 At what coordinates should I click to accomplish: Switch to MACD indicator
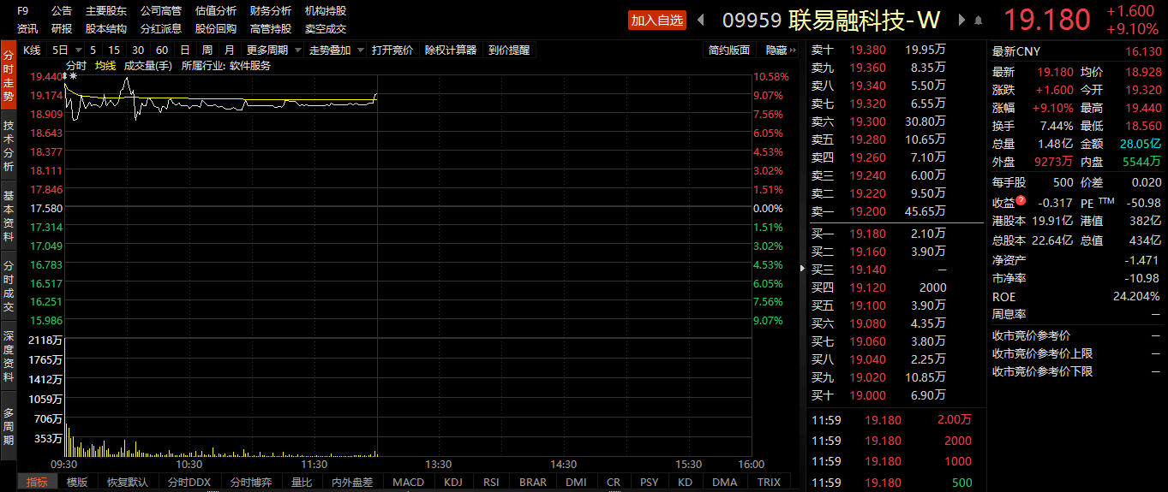click(x=408, y=482)
